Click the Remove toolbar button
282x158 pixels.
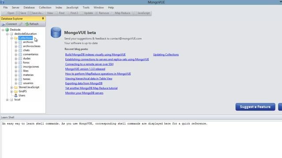(x=102, y=13)
